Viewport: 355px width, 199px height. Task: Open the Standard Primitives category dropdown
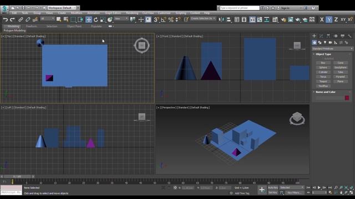332,49
